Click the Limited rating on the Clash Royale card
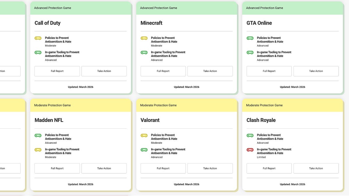Viewport: 349px width, 196px height. [x=261, y=157]
